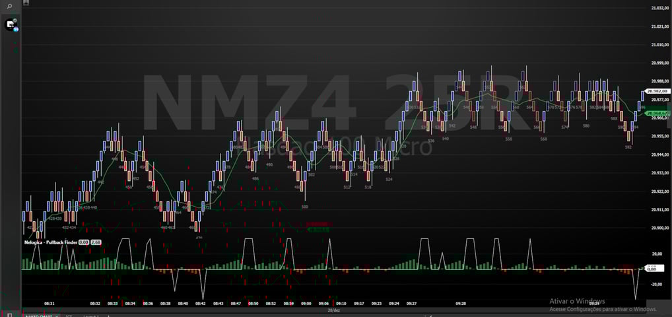Click the candle count label 568
The width and height of the screenshot is (672, 317).
(x=543, y=139)
